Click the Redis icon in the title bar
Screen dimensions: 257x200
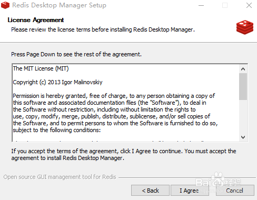[5, 5]
